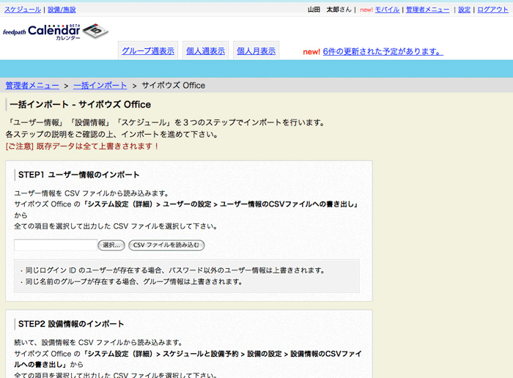Open the 設備/施設 link
The height and width of the screenshot is (378, 513).
point(62,10)
